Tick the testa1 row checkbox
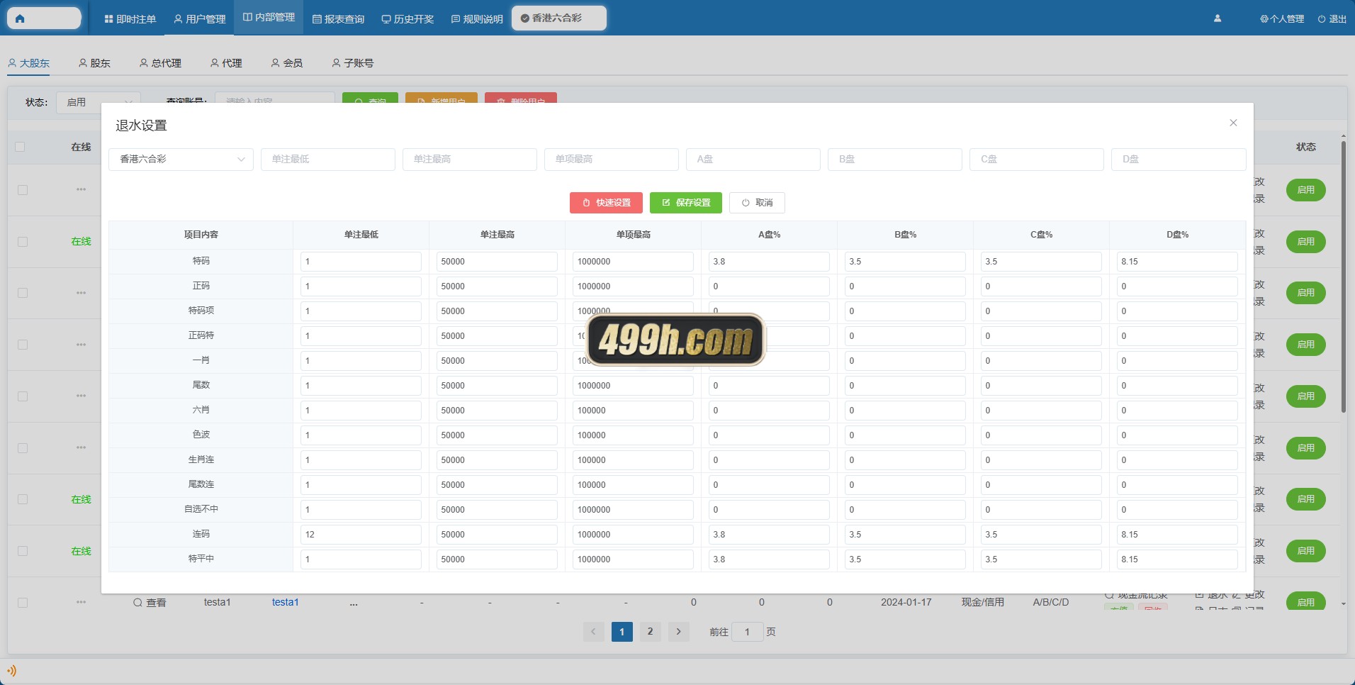This screenshot has width=1355, height=685. [x=23, y=603]
